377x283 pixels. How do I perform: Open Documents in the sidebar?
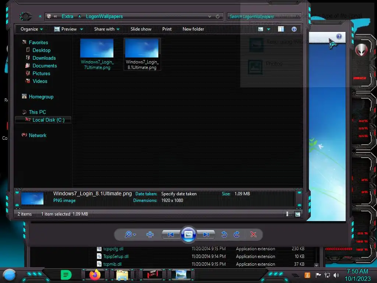pos(45,66)
